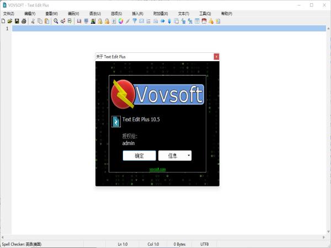This screenshot has width=331, height=248.
Task: Click the envelope icon in the toolbar
Action: 141,21
